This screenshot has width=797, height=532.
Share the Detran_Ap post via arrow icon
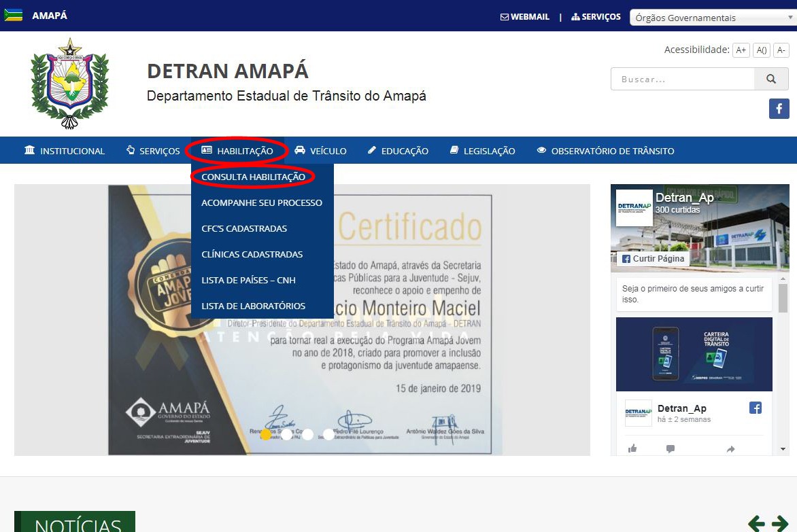tap(731, 448)
